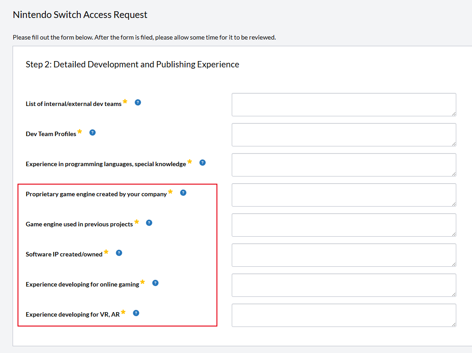Focus the VR, AR experience text box
Image resolution: width=472 pixels, height=353 pixels.
click(x=344, y=315)
